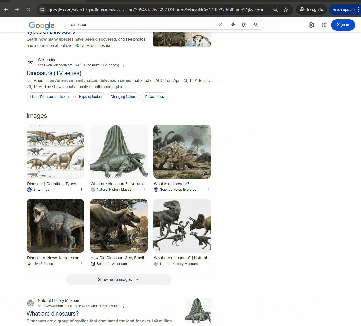
Task: Click the zoom icon in the address bar
Action: pos(275,10)
